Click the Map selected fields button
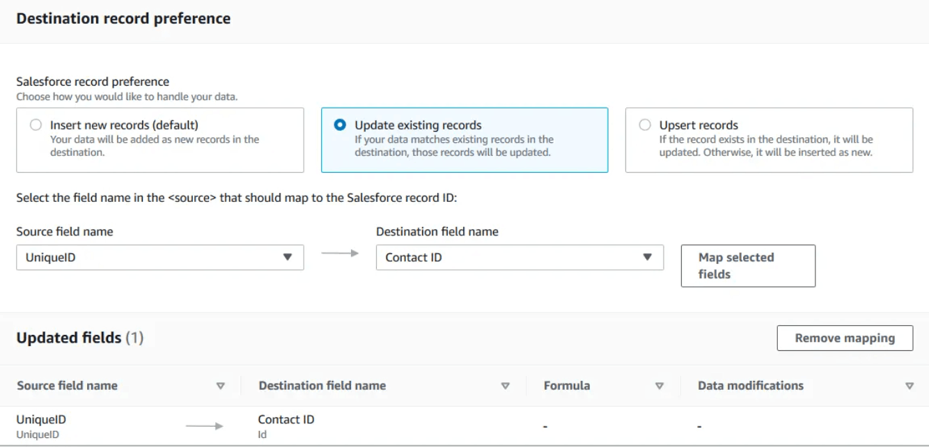The image size is (929, 447). point(748,266)
